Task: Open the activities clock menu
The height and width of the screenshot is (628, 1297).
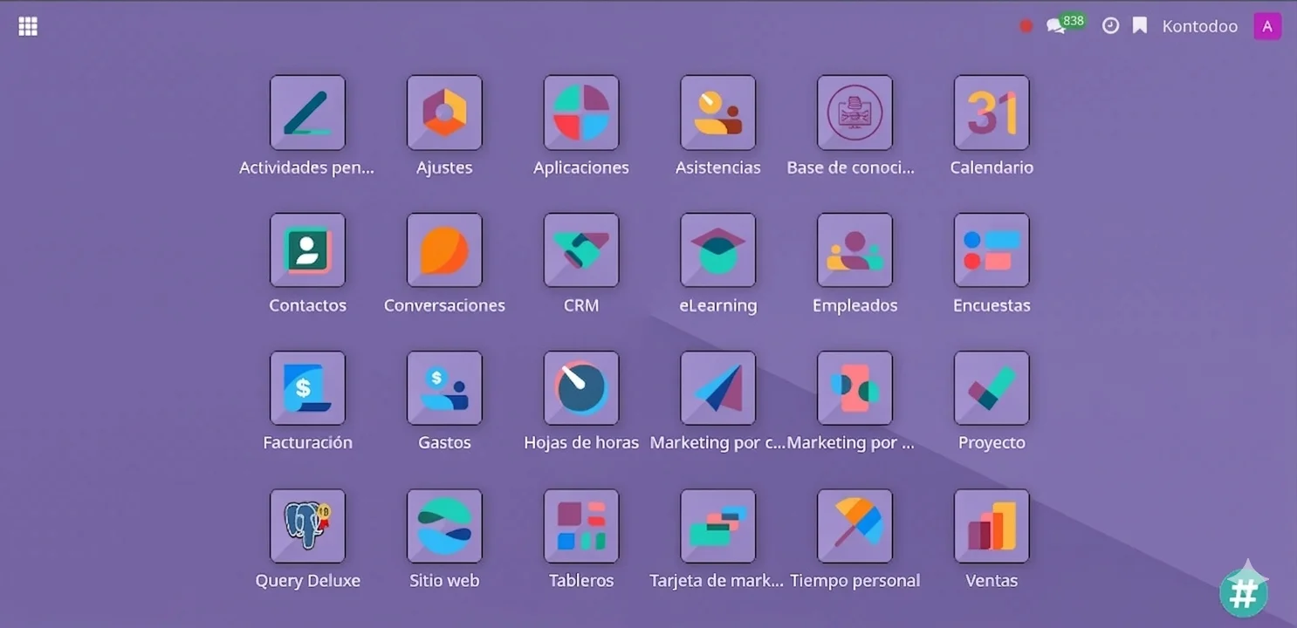Action: click(x=1110, y=25)
